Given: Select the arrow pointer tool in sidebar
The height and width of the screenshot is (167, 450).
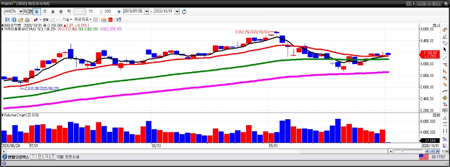Looking at the screenshot, I should [445, 50].
